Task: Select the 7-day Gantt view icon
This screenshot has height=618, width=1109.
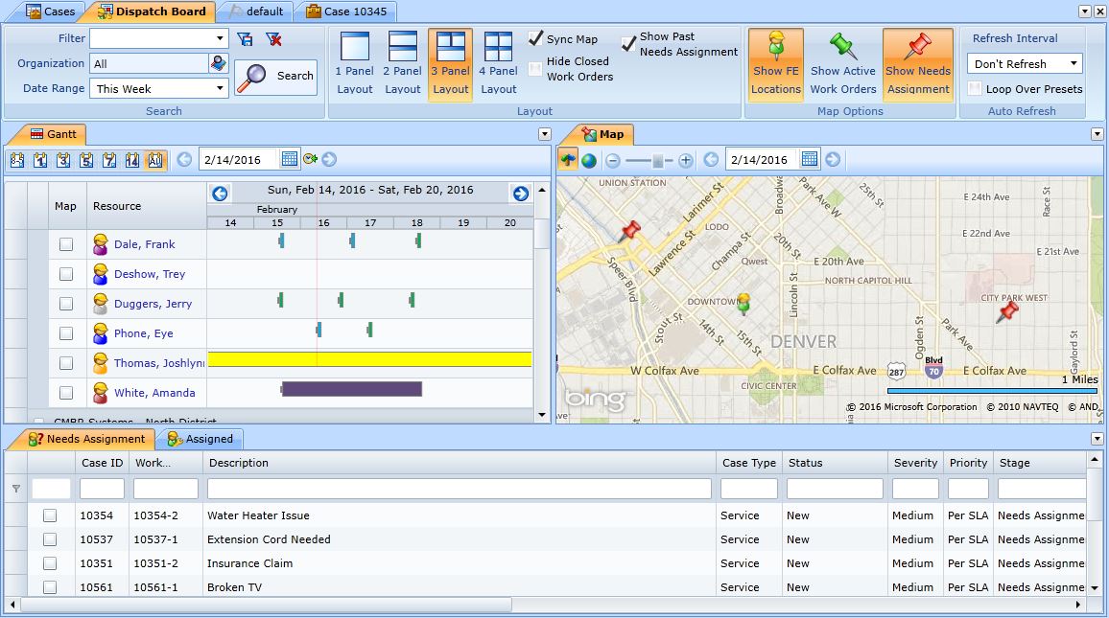Action: [109, 160]
